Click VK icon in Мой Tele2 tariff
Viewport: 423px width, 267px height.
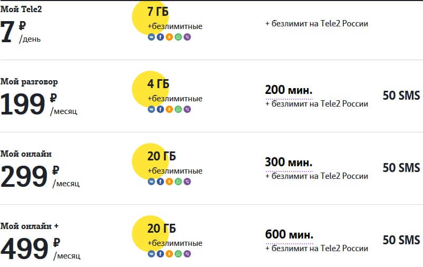151,37
